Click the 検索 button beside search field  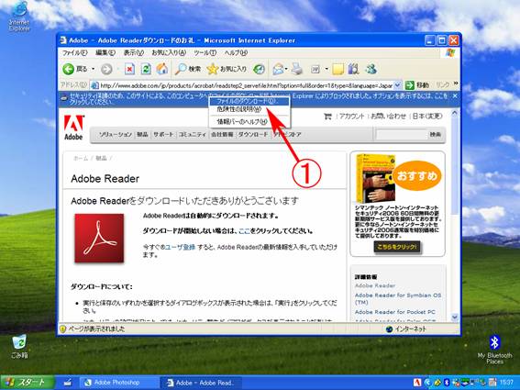coord(436,134)
